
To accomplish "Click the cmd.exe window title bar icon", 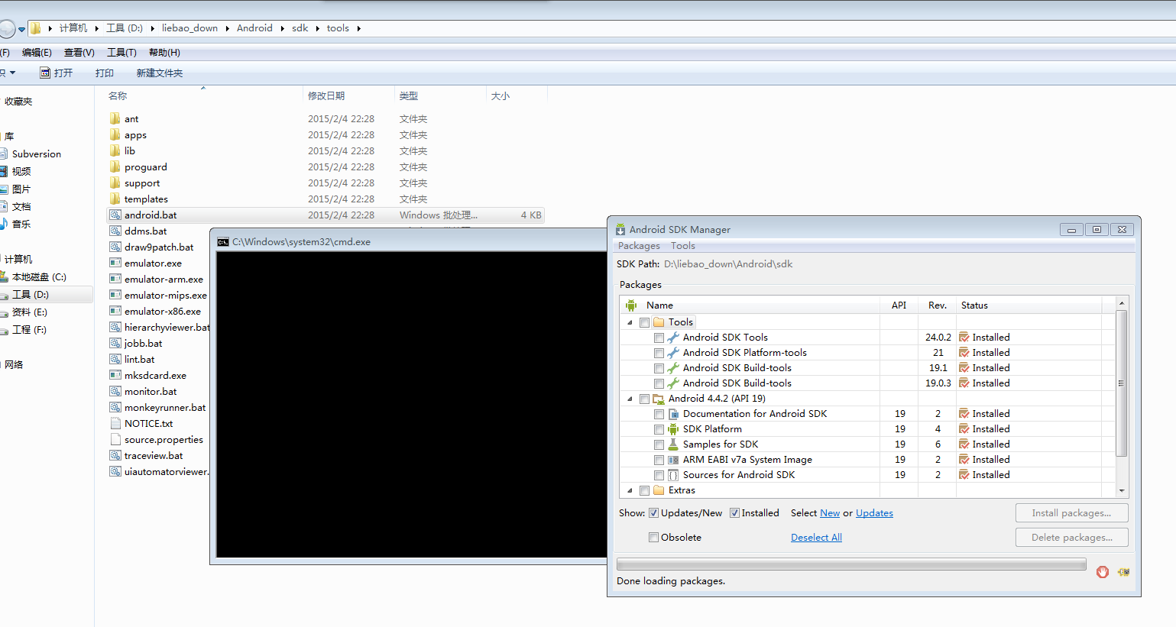I will [x=223, y=242].
